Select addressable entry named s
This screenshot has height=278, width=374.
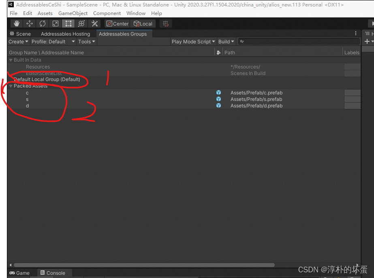point(27,99)
